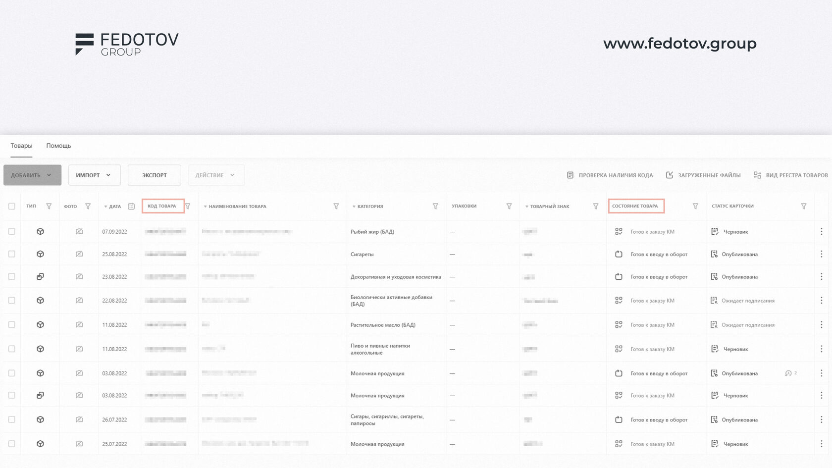Toggle select-all checkbox in table header
832x468 pixels.
coord(12,206)
